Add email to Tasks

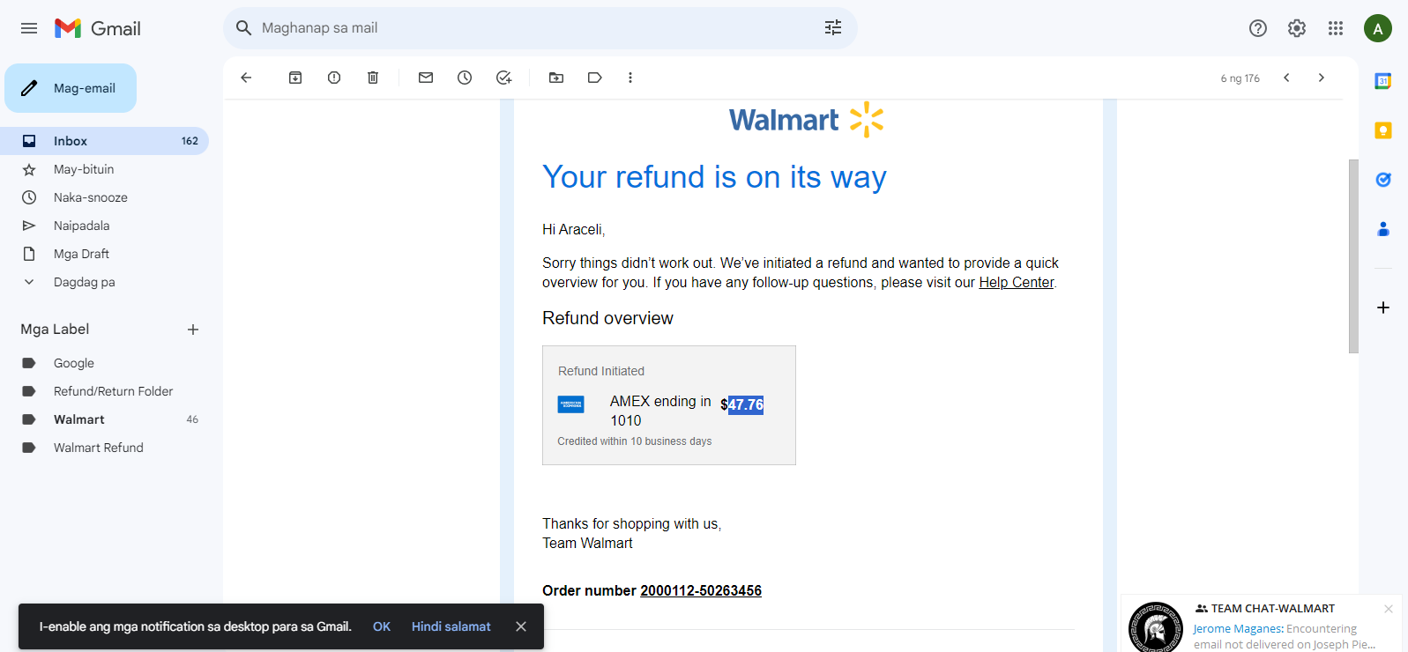(503, 78)
